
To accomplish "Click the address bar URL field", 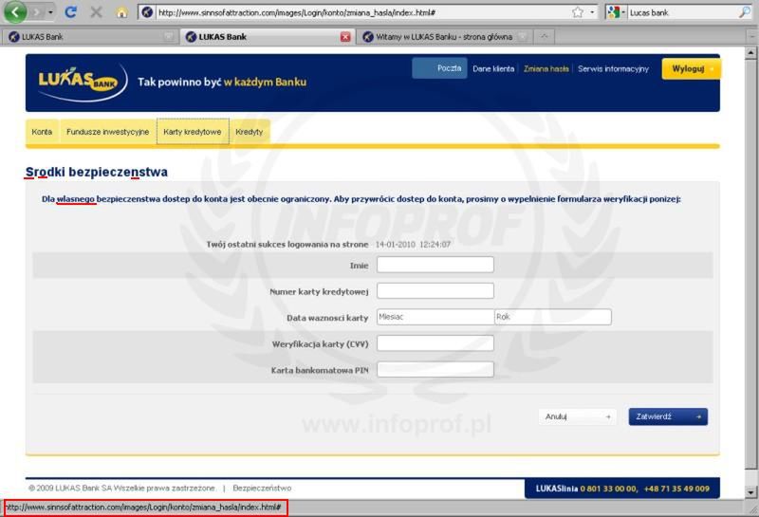I will click(361, 12).
